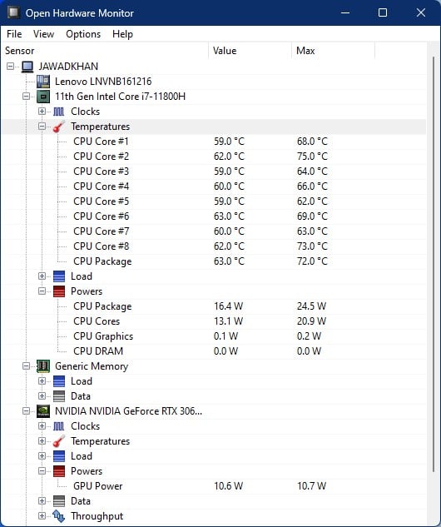Collapse the CPU Temperatures node

(42, 127)
